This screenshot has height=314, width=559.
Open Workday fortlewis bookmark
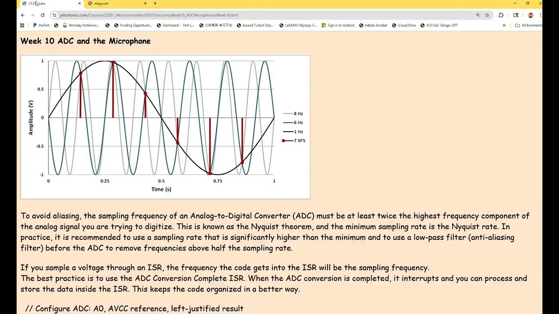coord(81,25)
